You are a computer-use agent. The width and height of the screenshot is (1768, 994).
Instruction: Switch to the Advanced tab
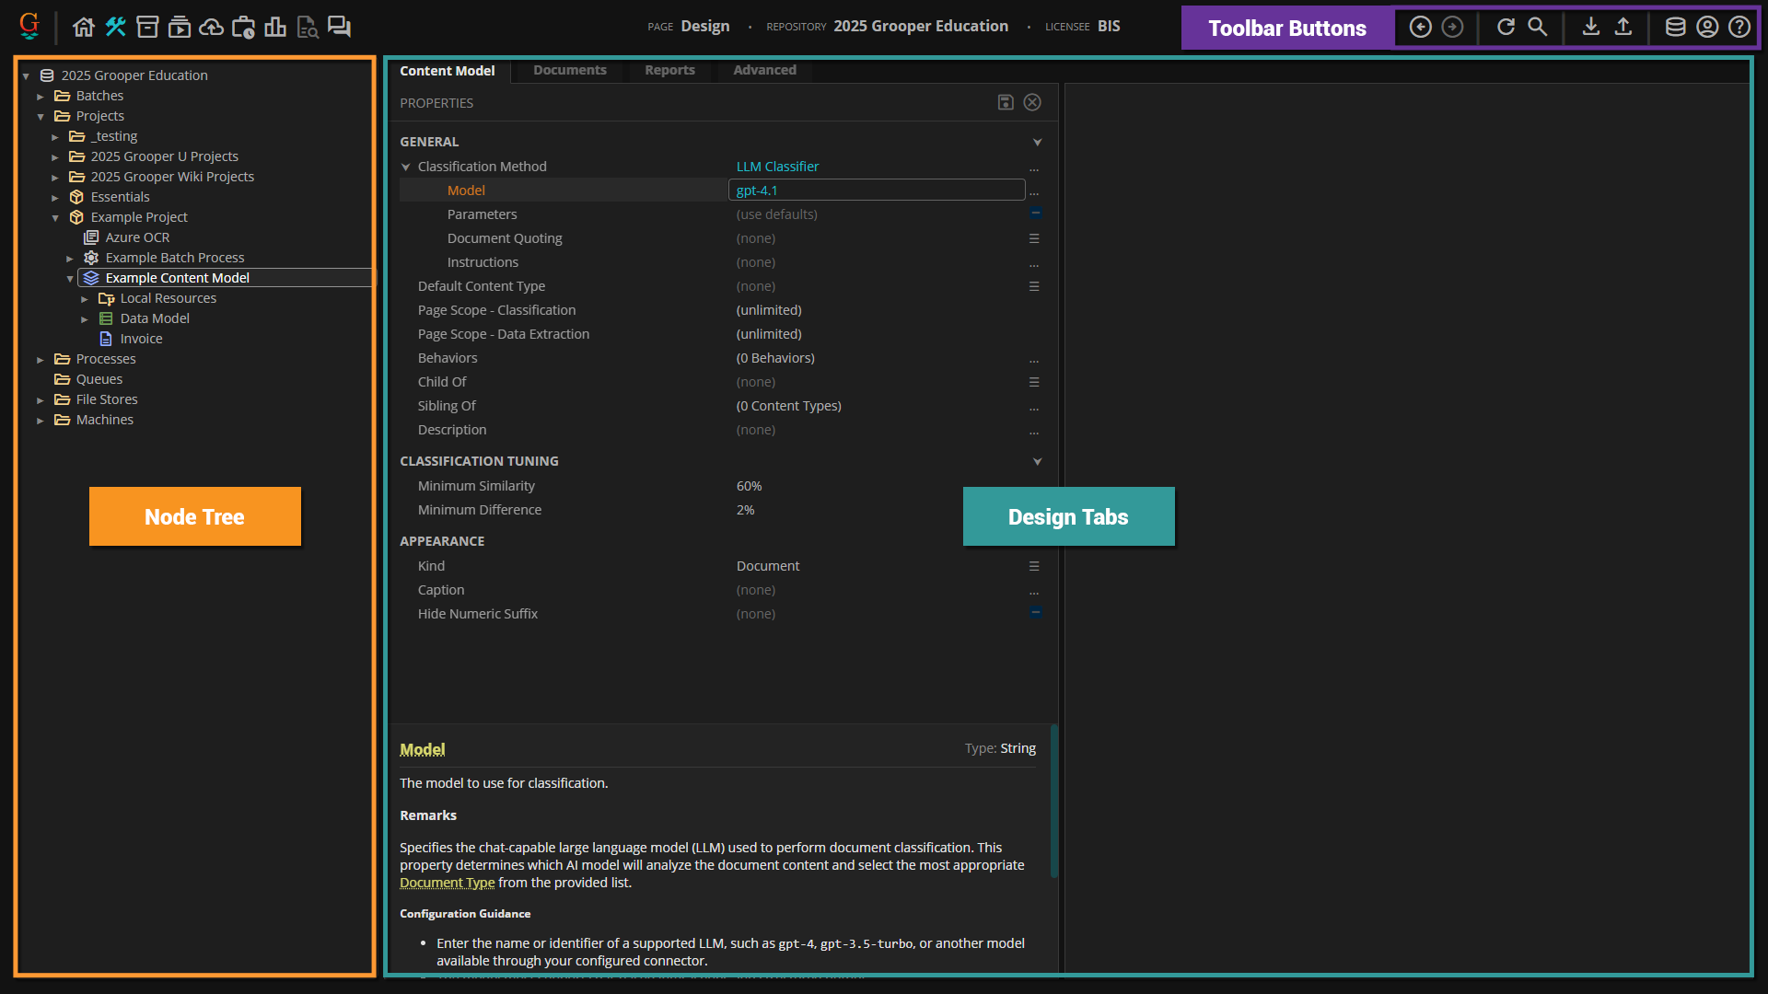764,70
